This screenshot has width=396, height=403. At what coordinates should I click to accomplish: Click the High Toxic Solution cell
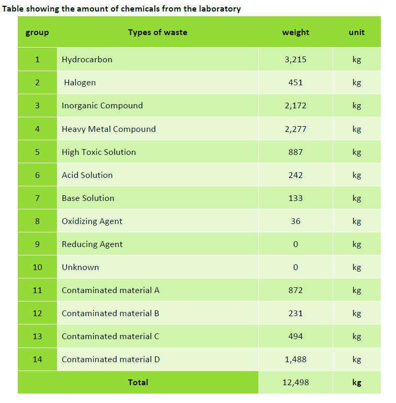pos(99,152)
